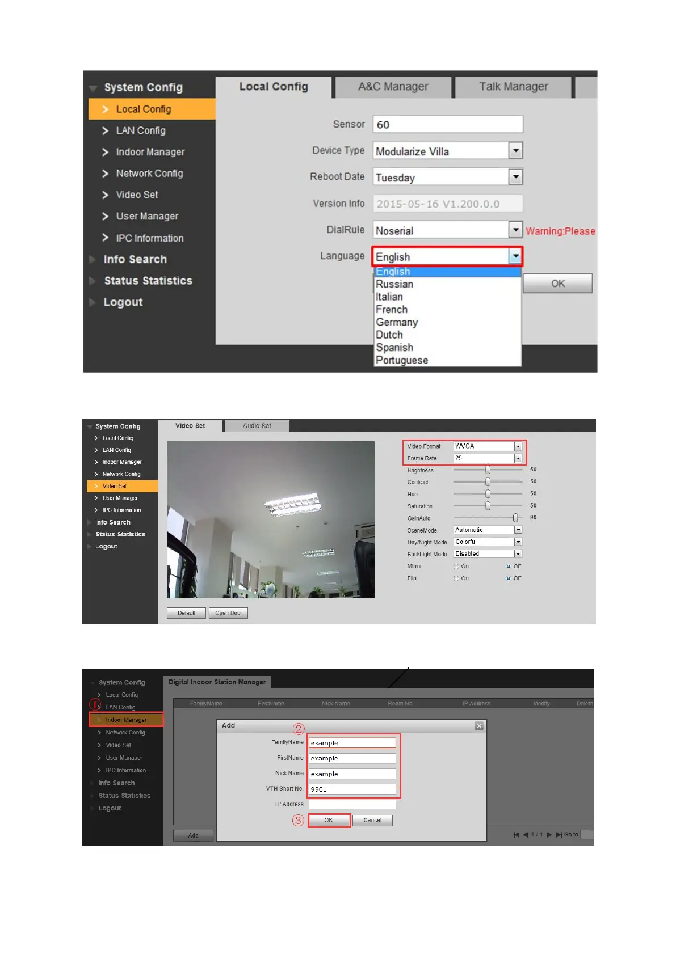676x955 pixels.
Task: Choose Spanish from the language list
Action: click(447, 348)
